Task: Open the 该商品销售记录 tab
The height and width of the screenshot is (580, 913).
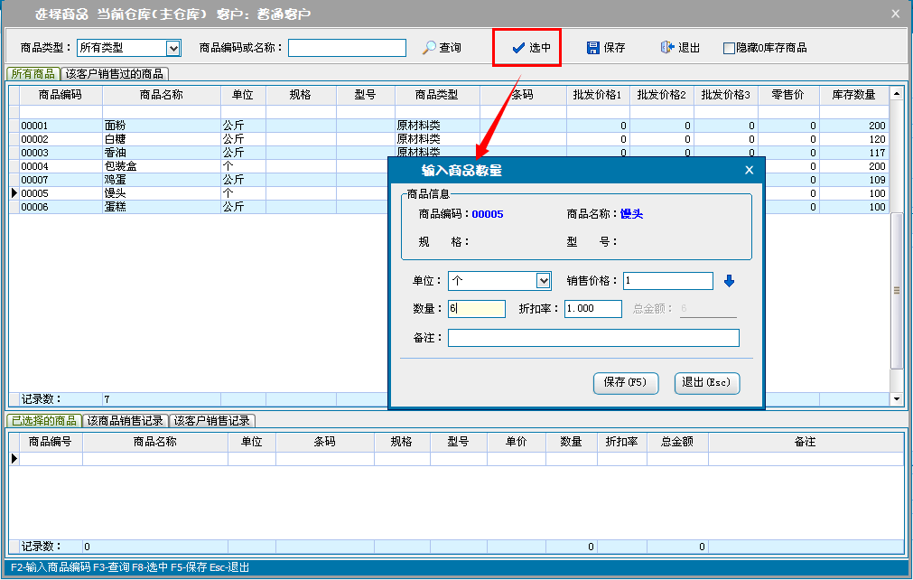Action: coord(124,421)
